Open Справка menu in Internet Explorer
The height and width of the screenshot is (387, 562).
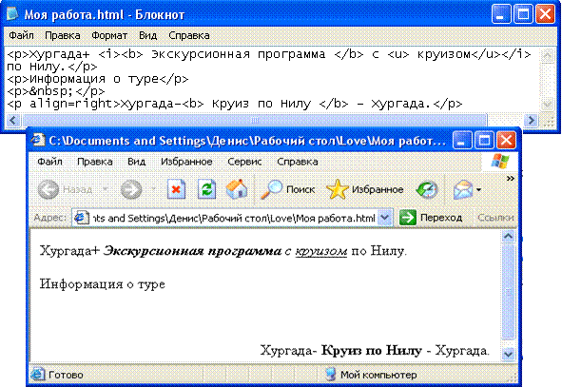click(x=297, y=162)
